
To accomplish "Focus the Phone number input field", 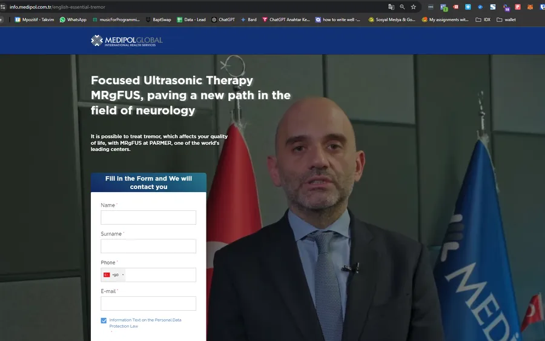I will (160, 274).
